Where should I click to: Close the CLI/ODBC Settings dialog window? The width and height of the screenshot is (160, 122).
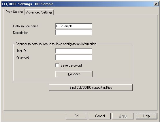point(156,4)
